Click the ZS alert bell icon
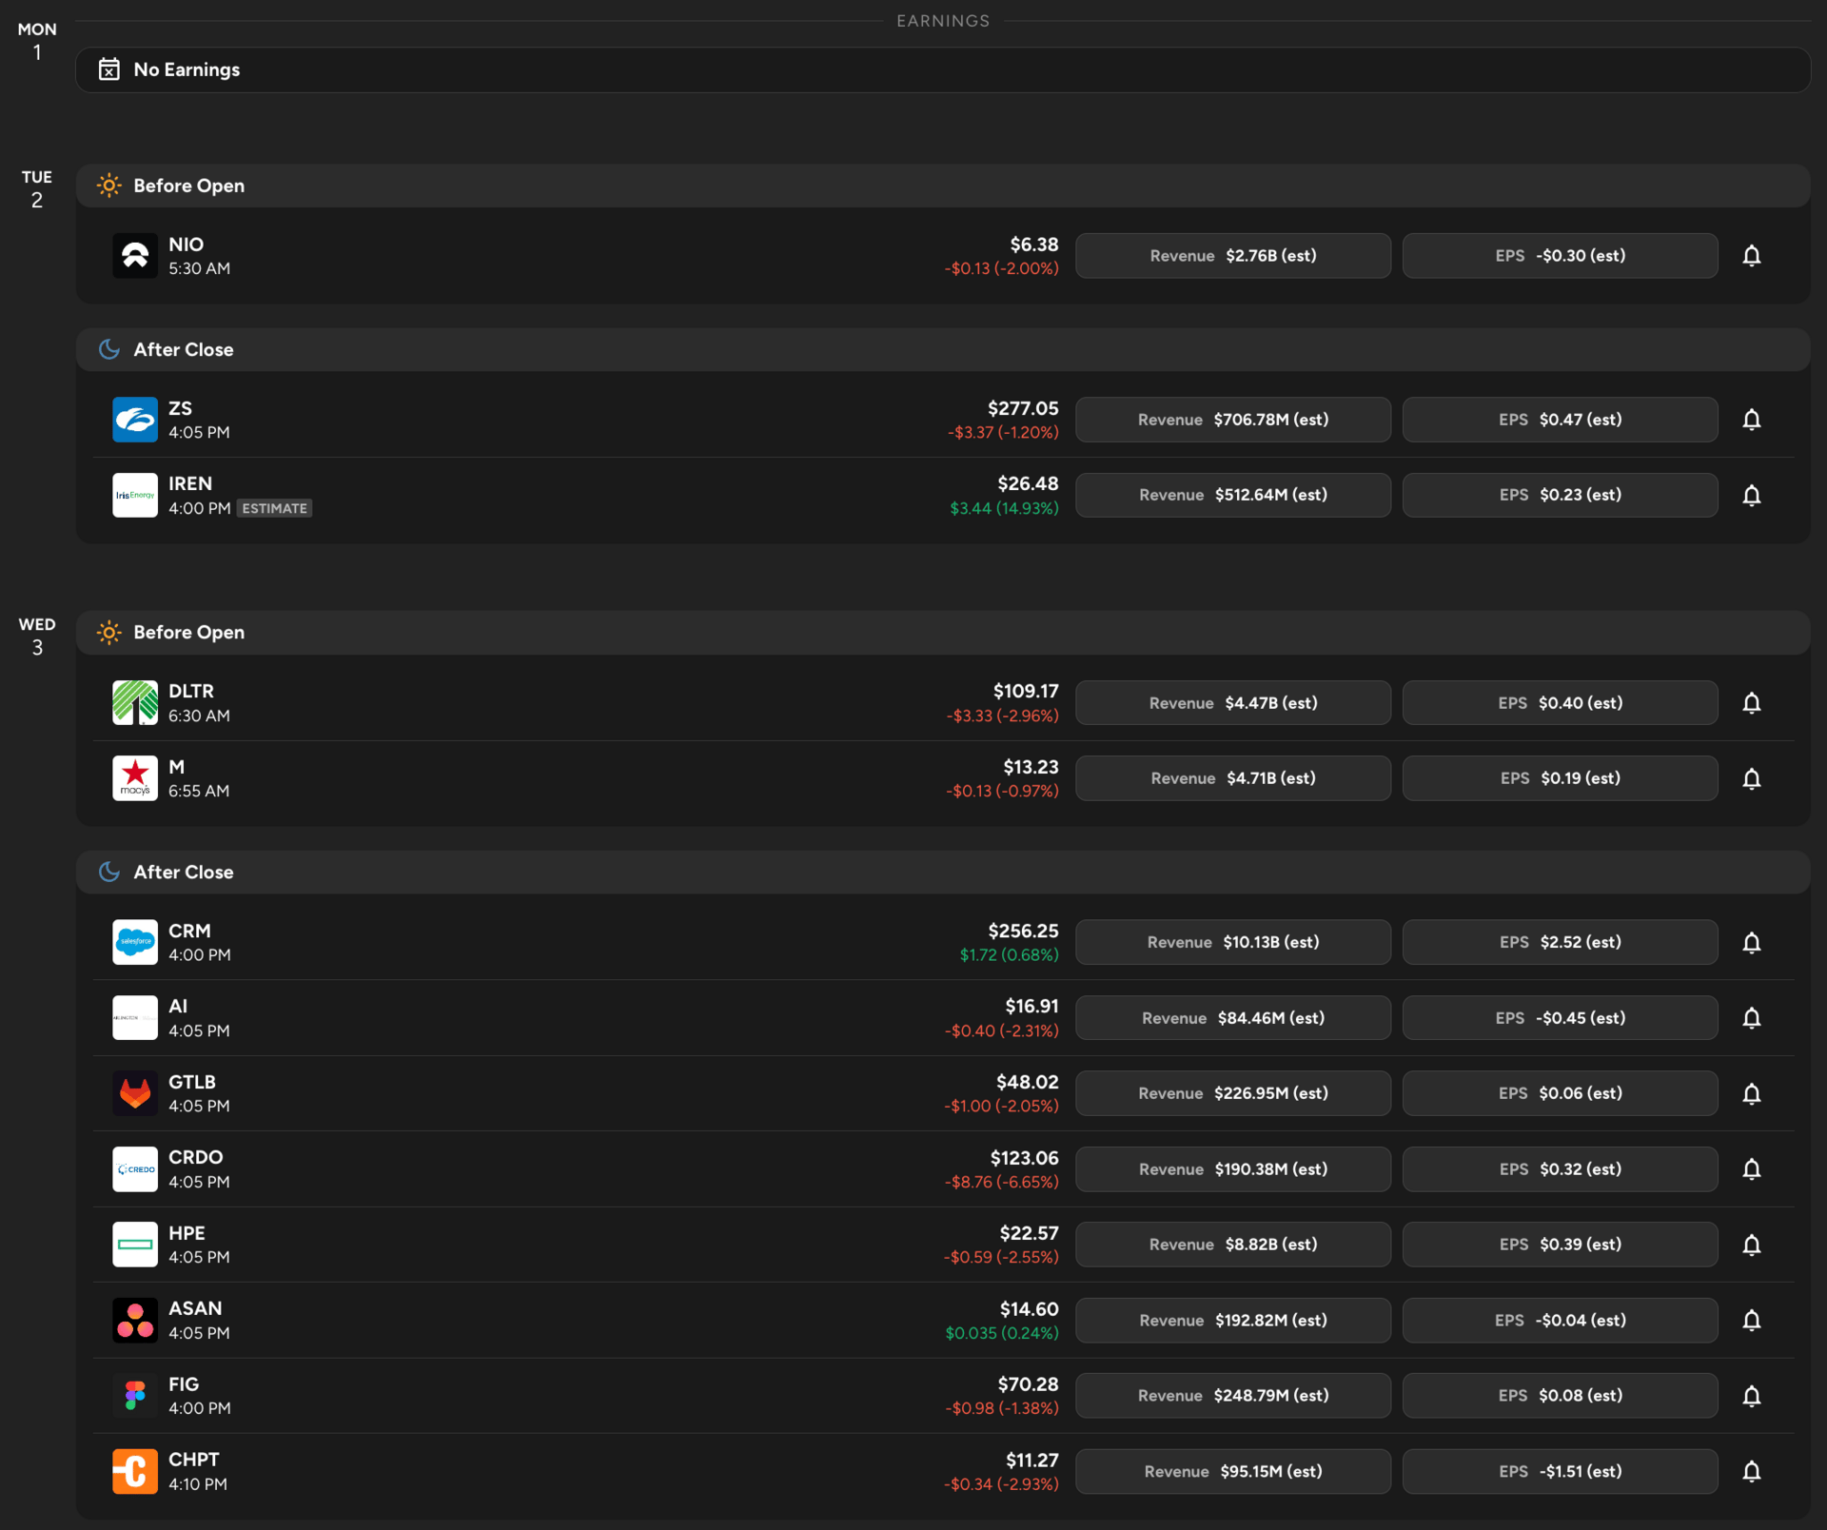Image resolution: width=1827 pixels, height=1530 pixels. [x=1751, y=420]
